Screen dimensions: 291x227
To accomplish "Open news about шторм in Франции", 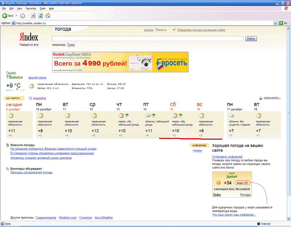I will tap(53, 149).
